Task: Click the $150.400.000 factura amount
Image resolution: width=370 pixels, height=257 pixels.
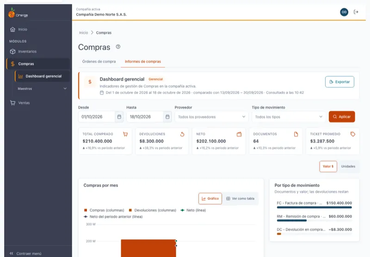Action: tap(339, 203)
